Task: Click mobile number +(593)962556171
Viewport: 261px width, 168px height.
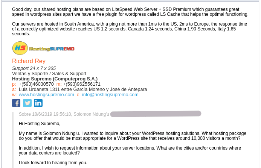Action: [x=82, y=84]
